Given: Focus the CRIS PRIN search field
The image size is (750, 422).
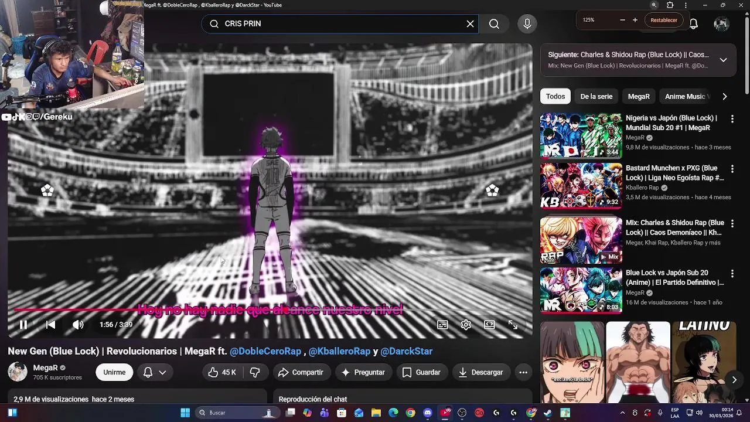Looking at the screenshot, I should tap(340, 23).
